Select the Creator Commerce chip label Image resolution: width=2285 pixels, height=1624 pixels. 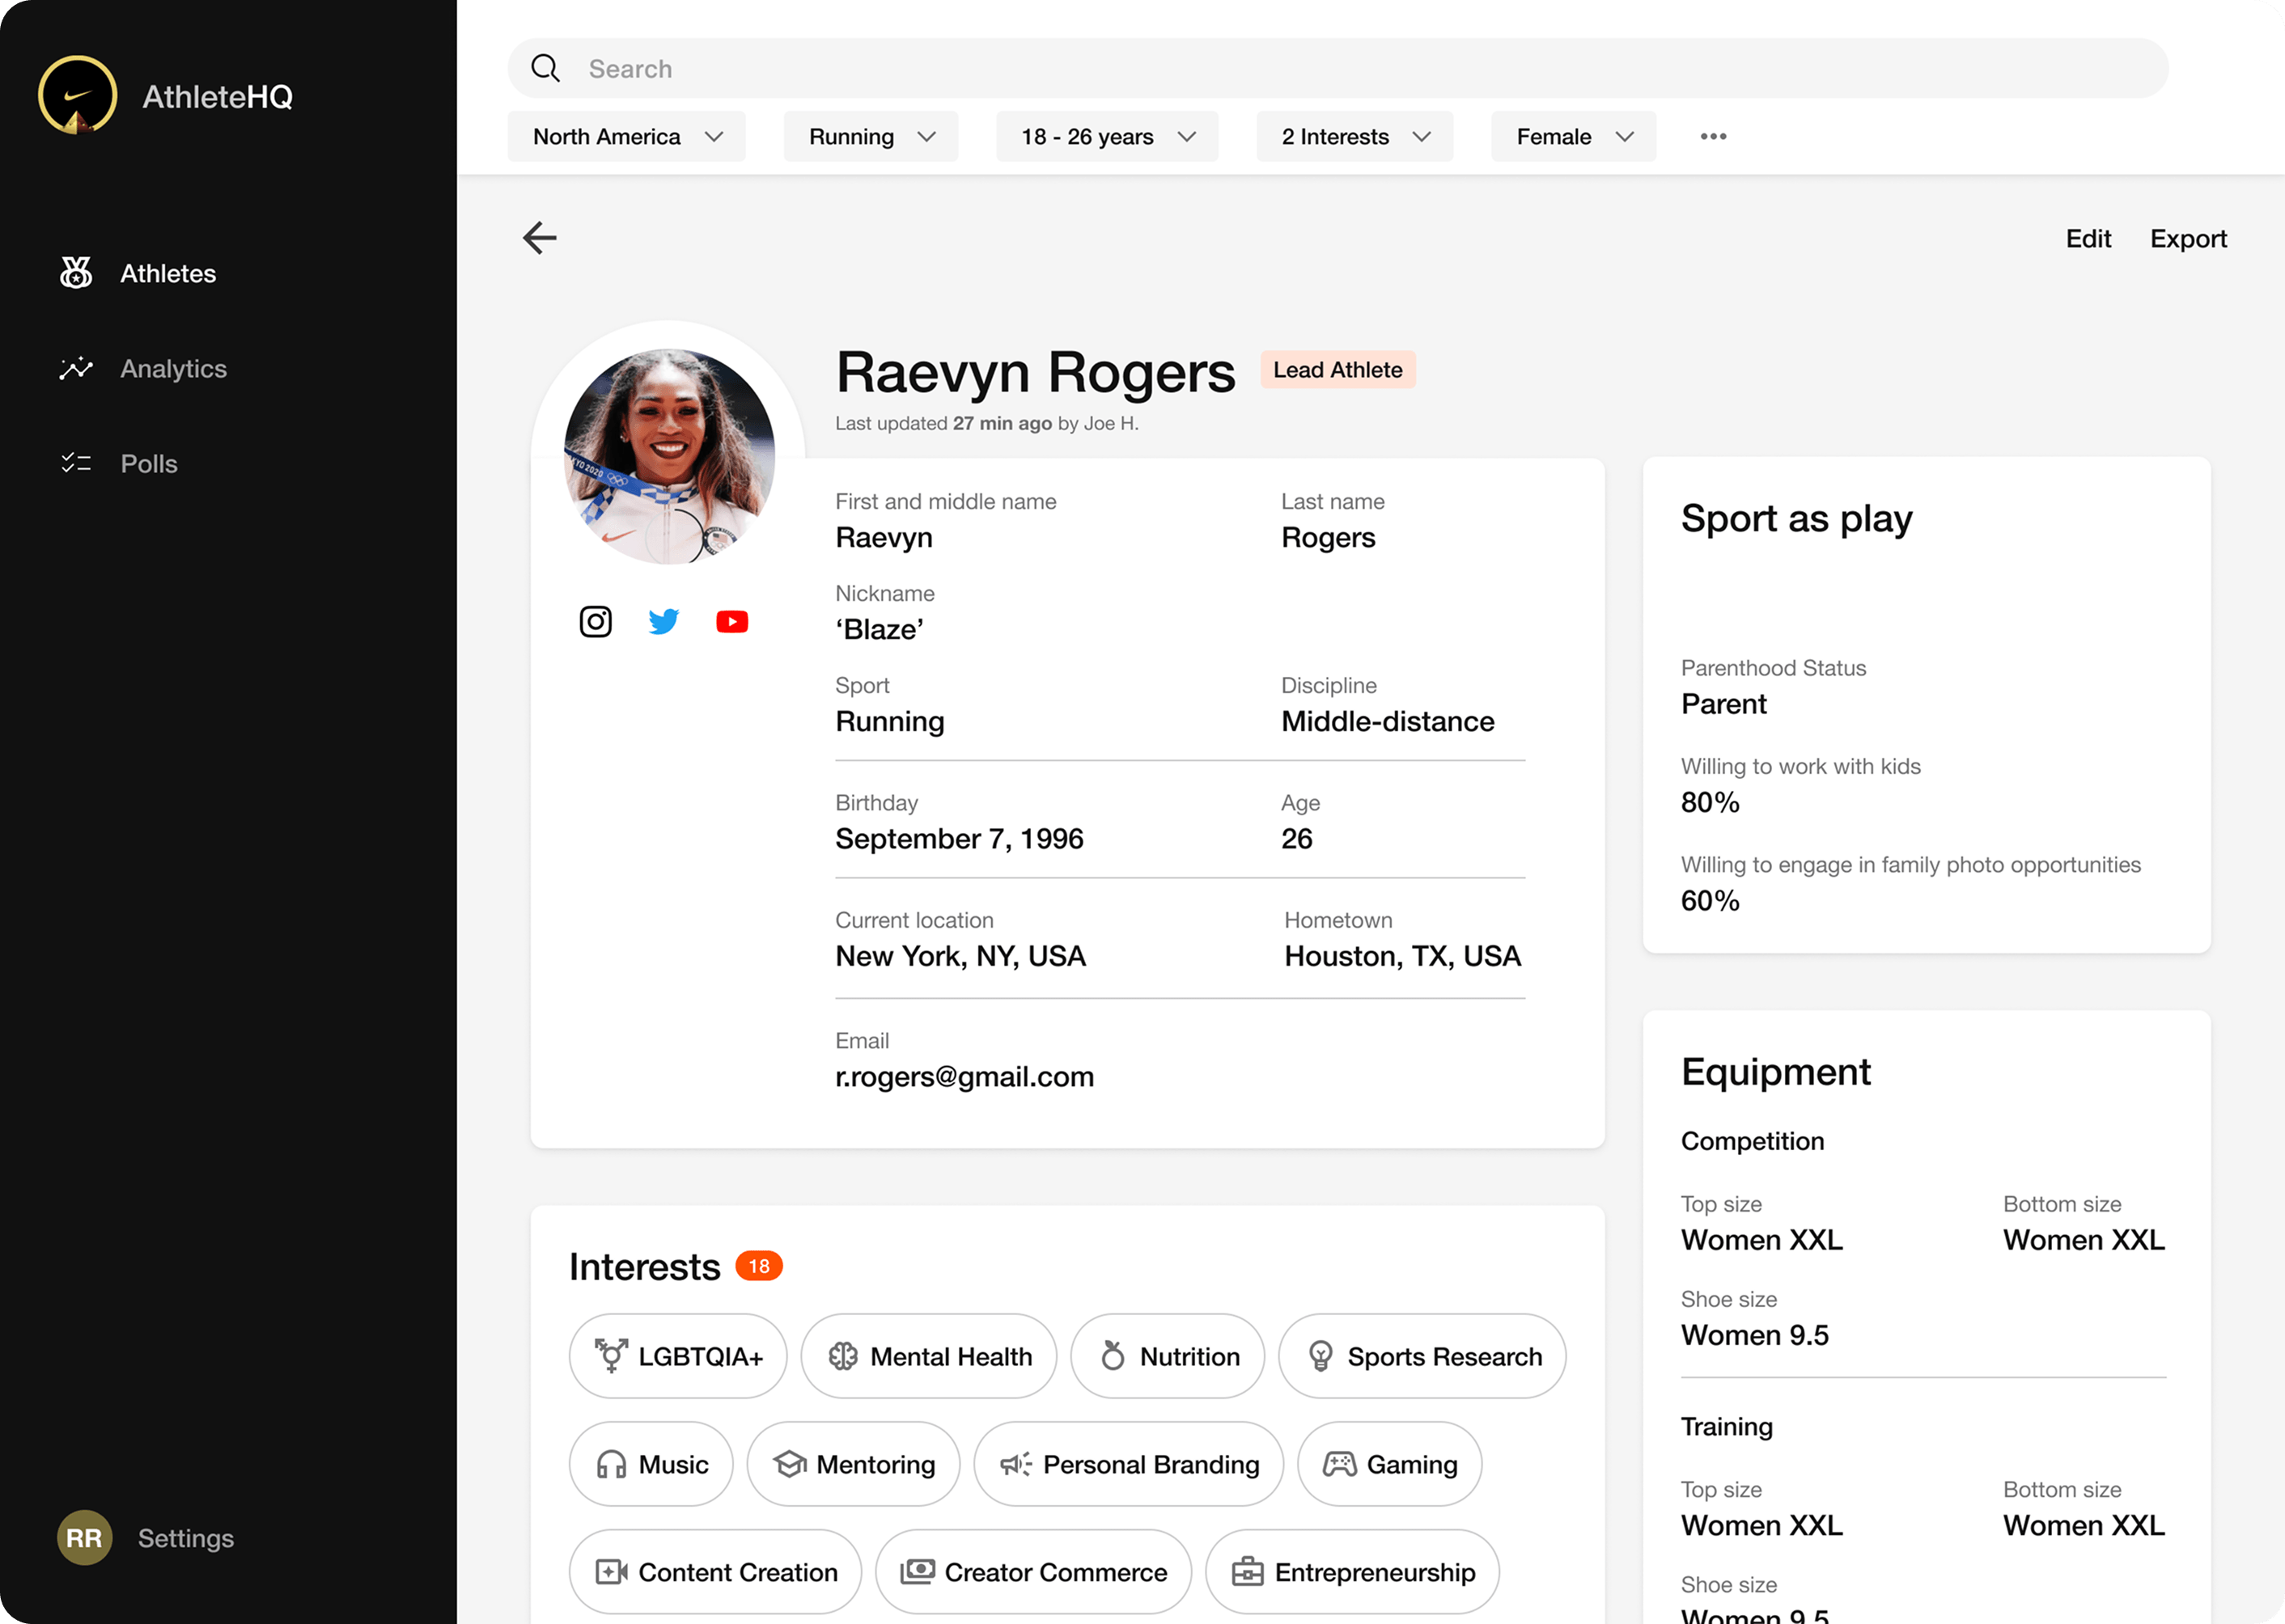pos(1055,1572)
